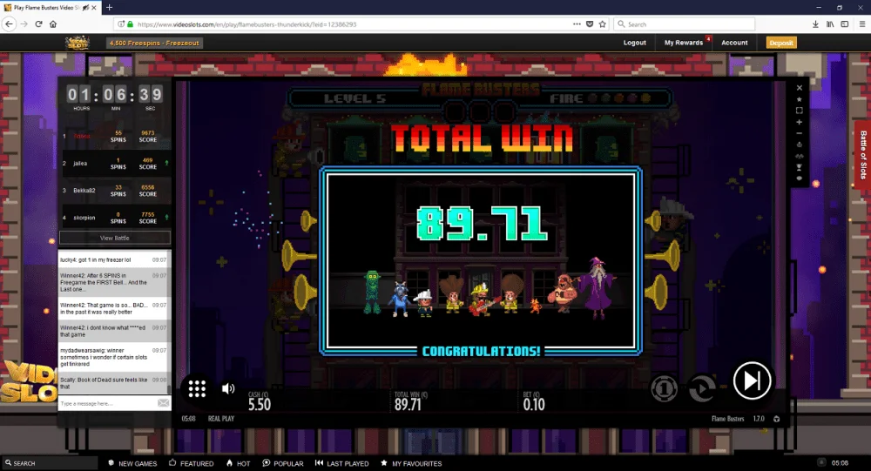View site info icon in address bar
The height and width of the screenshot is (471, 871).
click(120, 24)
